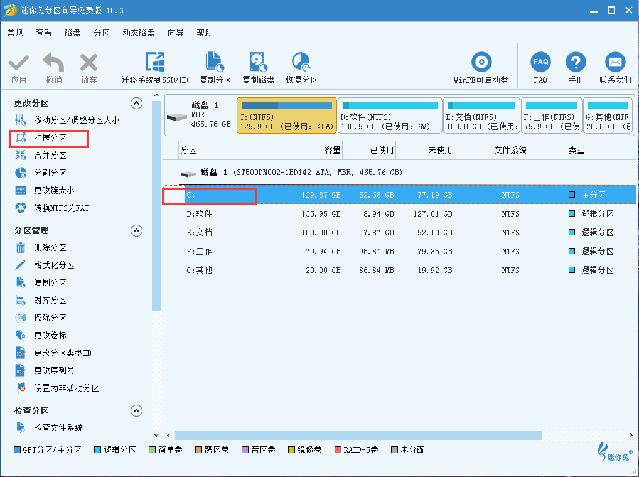Select the C: partition row
The height and width of the screenshot is (477, 639).
pyautogui.click(x=400, y=195)
